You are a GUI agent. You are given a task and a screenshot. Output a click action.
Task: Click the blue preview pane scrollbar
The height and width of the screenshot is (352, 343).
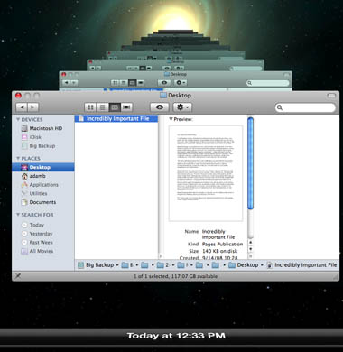tap(250, 163)
